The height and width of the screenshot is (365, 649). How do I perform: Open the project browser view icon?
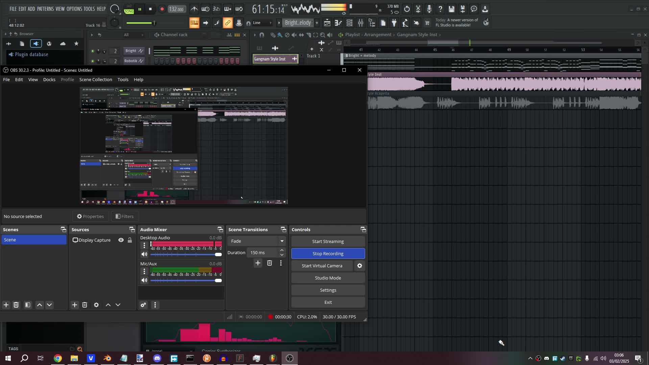(372, 23)
